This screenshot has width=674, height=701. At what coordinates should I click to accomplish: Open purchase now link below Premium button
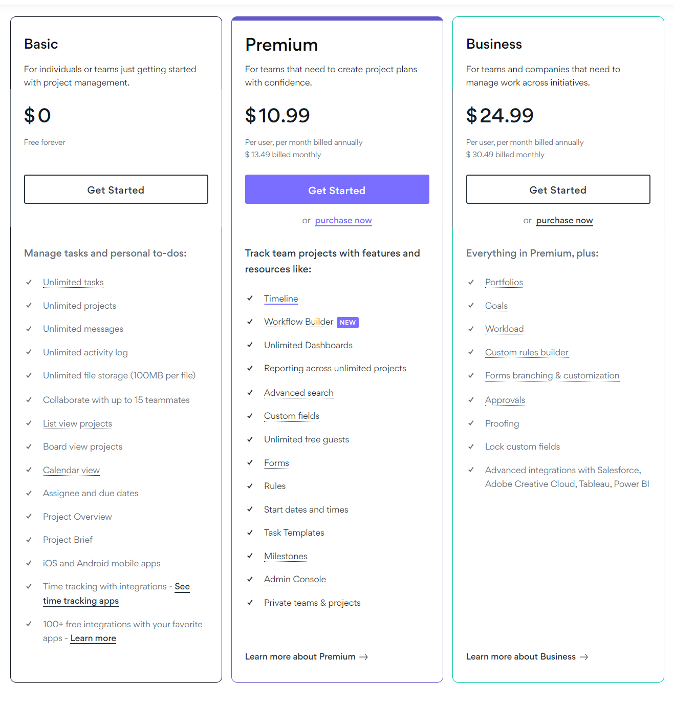coord(343,220)
